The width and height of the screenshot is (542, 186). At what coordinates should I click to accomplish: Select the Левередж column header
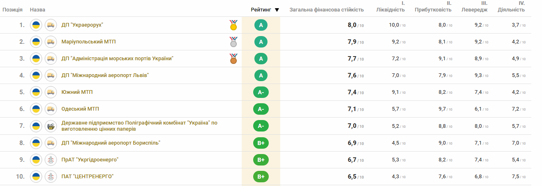[474, 10]
